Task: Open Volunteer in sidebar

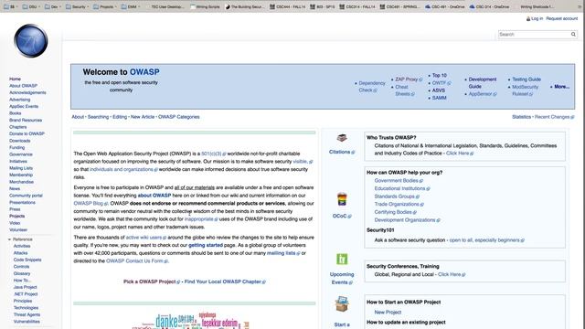Action: (x=18, y=229)
